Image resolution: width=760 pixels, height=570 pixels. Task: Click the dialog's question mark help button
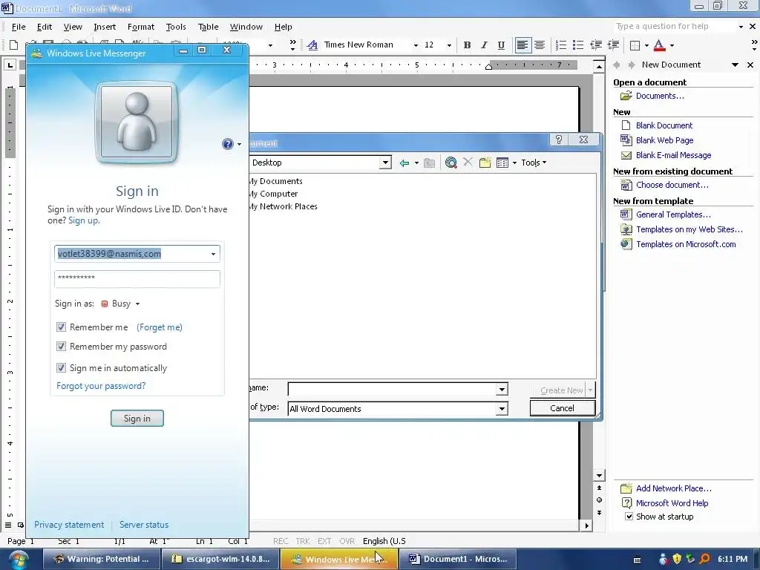pyautogui.click(x=558, y=140)
